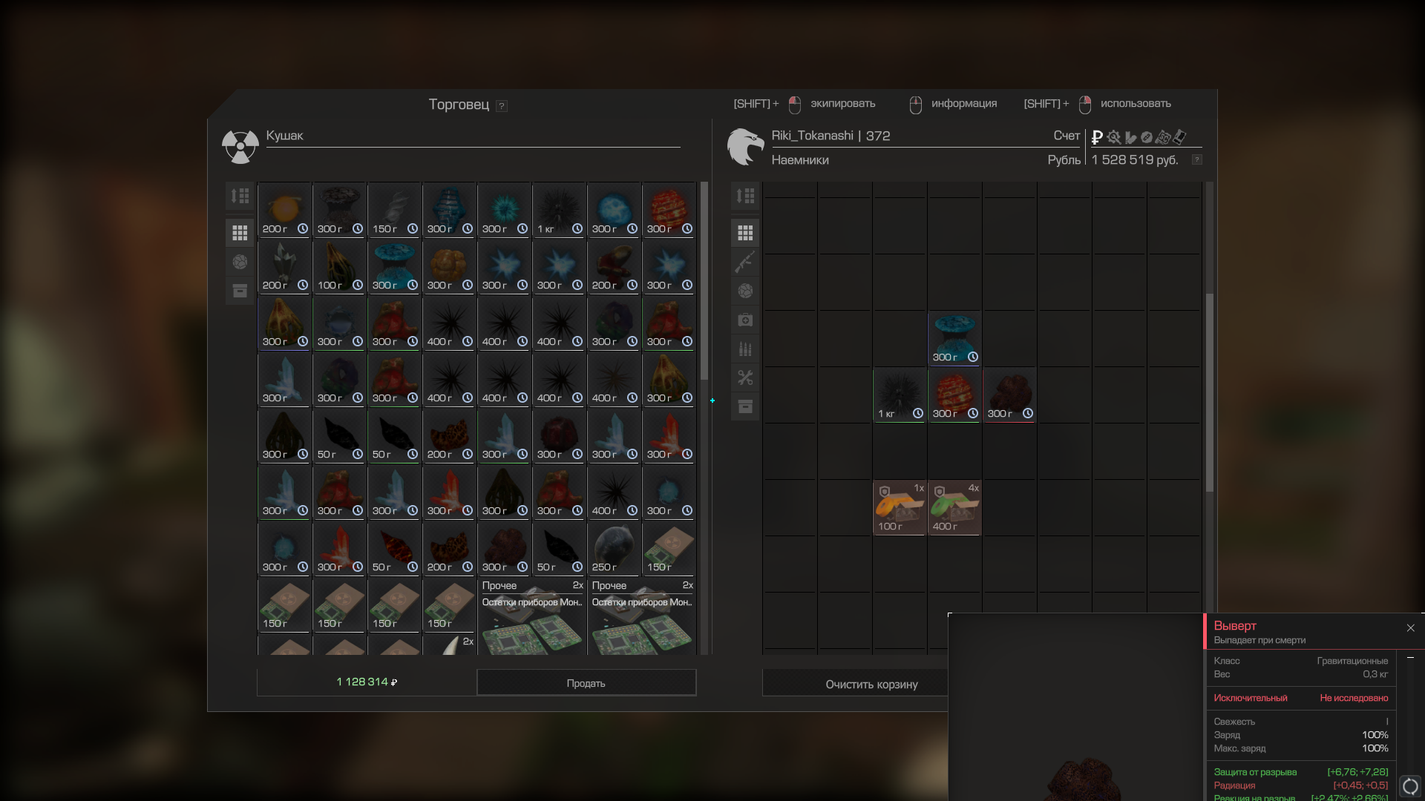Click the Гравитационные class value

(x=1352, y=661)
